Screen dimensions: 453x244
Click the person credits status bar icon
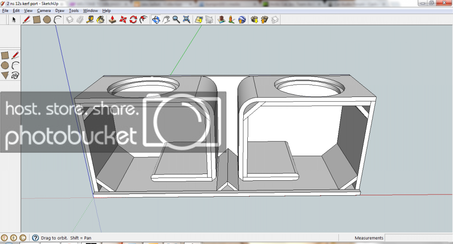click(x=14, y=238)
